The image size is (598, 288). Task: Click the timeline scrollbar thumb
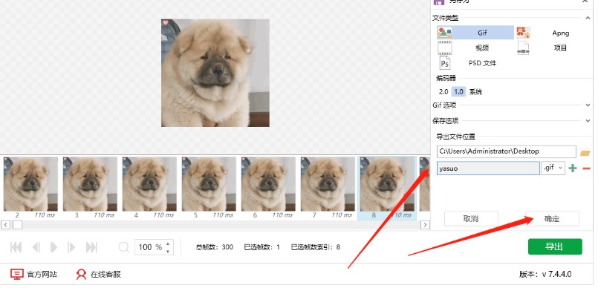click(18, 225)
